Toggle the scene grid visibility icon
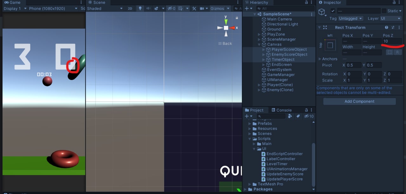This screenshot has width=406, height=194. coord(180,9)
